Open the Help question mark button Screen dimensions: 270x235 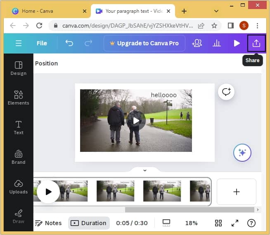pos(251,223)
